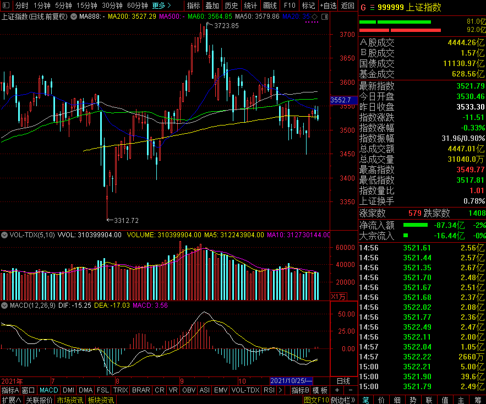Viewport: 486px width, 404px height.
Task: Click the panel layout icon at top-left
Action: 6,6
